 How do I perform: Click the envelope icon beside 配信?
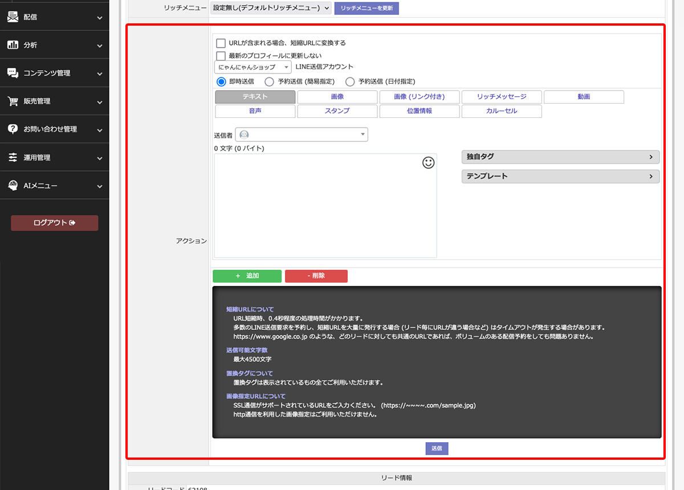[13, 17]
